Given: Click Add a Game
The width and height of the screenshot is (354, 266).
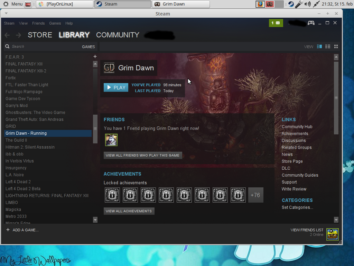Looking at the screenshot, I should (26, 230).
